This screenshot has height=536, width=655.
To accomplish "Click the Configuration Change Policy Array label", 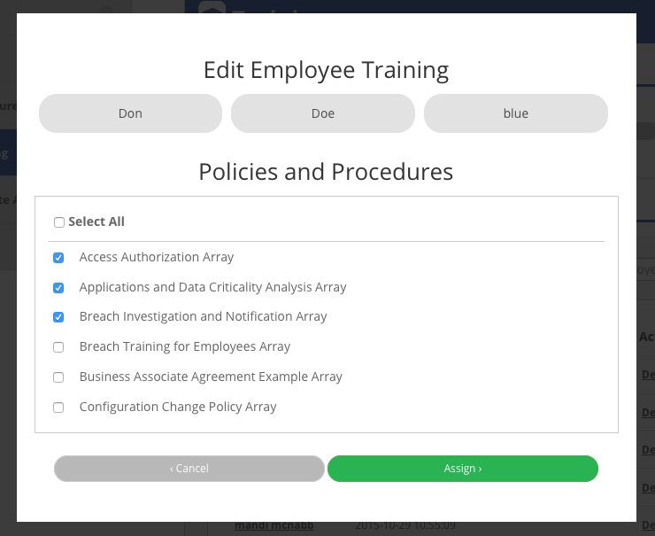I will coord(178,407).
